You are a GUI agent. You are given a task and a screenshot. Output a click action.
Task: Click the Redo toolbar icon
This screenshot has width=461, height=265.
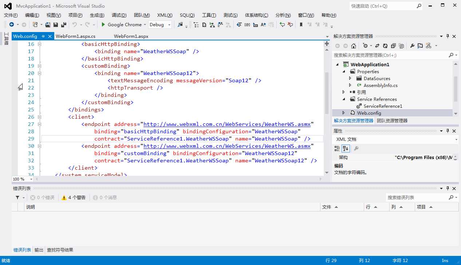(87, 24)
